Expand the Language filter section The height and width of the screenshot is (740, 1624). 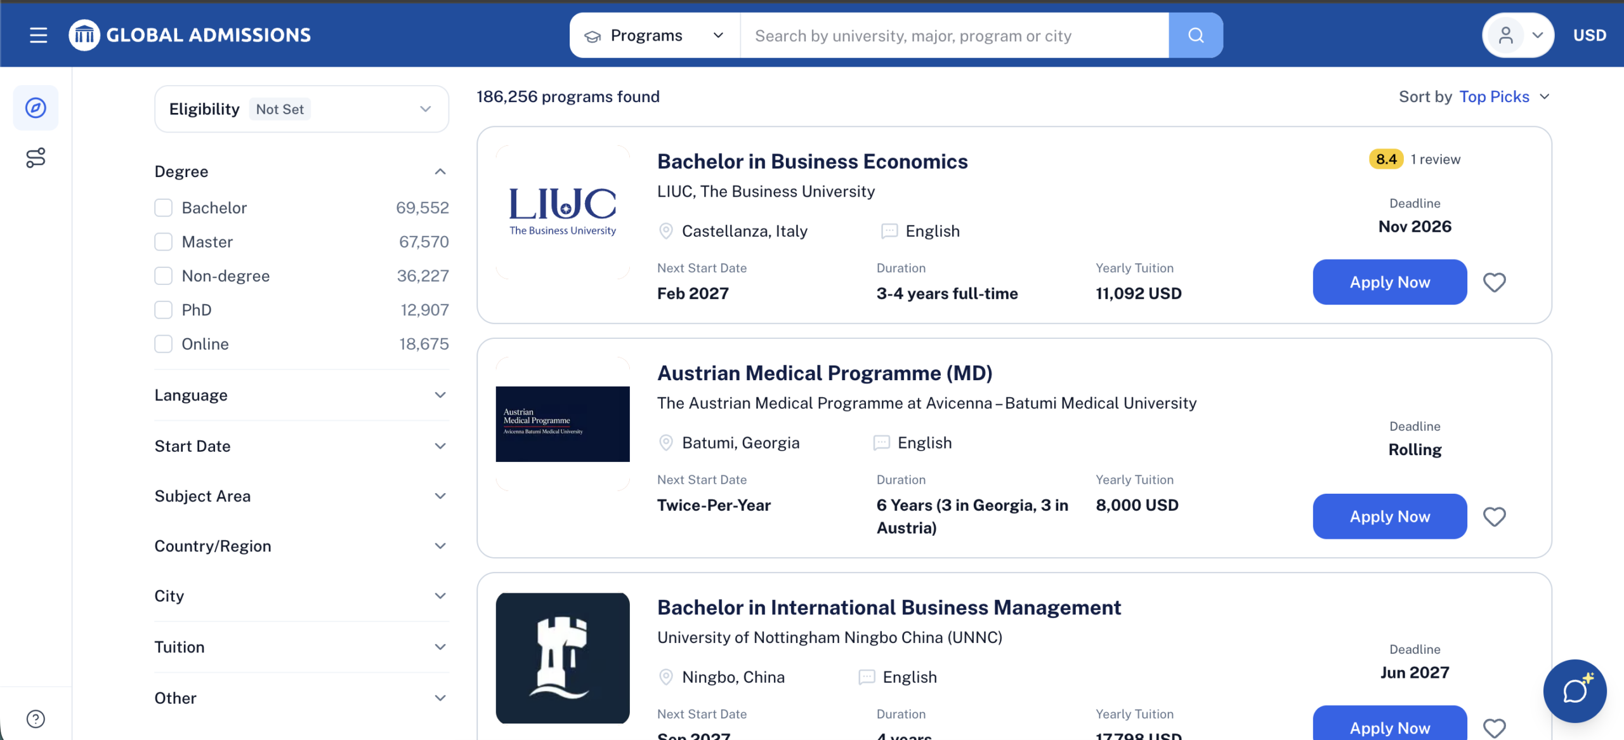(302, 395)
